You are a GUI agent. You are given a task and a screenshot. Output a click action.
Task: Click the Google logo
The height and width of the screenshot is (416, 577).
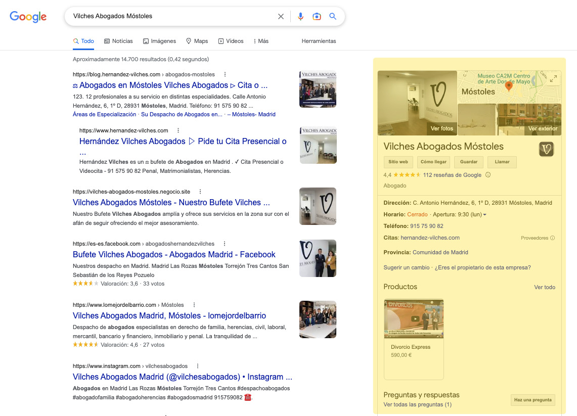click(28, 17)
